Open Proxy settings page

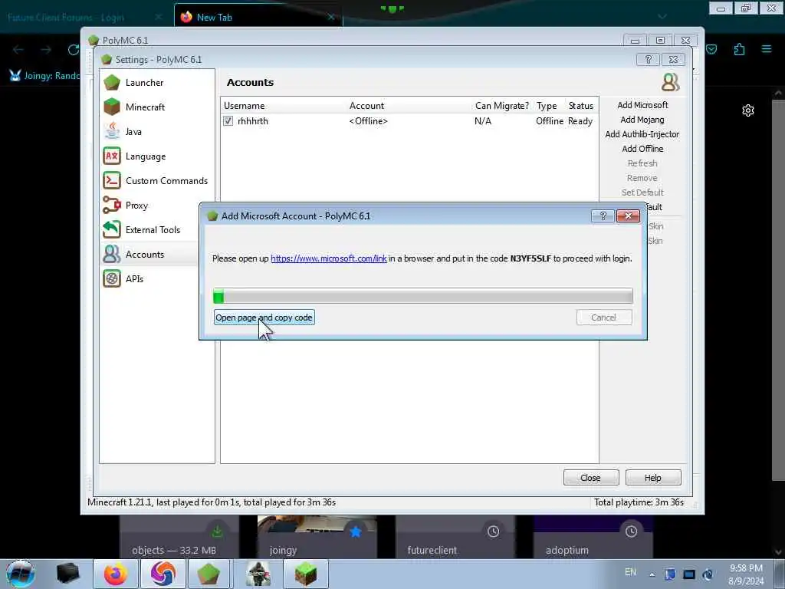coord(150,206)
